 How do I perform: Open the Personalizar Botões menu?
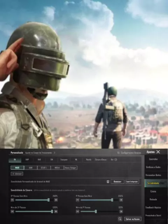click(153, 175)
